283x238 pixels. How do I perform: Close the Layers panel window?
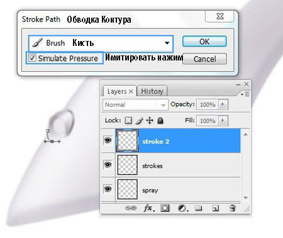click(x=247, y=84)
